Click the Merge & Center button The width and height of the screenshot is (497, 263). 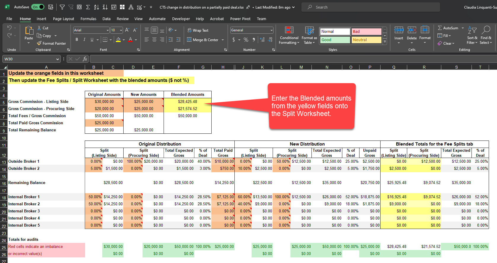(203, 40)
